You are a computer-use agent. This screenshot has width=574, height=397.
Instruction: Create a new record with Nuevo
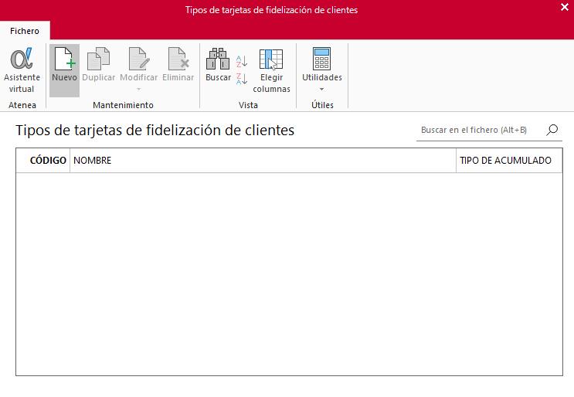click(x=64, y=70)
